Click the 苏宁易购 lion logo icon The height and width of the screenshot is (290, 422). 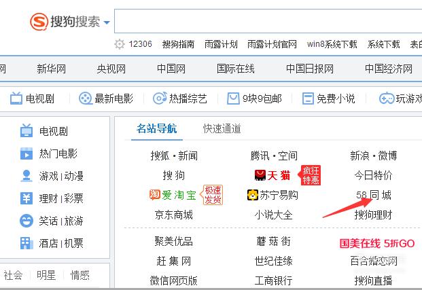[x=252, y=195]
